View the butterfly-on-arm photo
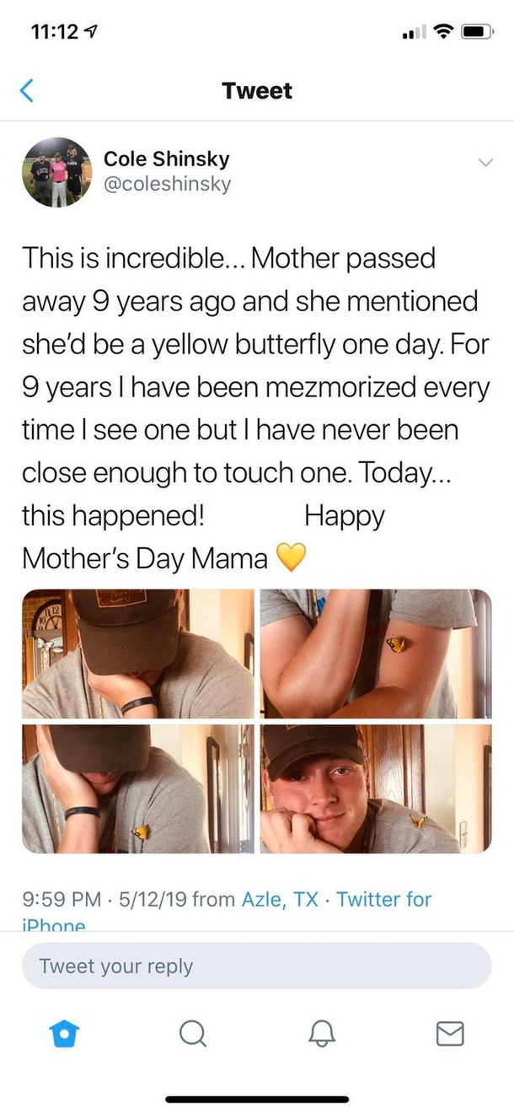Viewport: 514px width, 1114px height. click(376, 654)
